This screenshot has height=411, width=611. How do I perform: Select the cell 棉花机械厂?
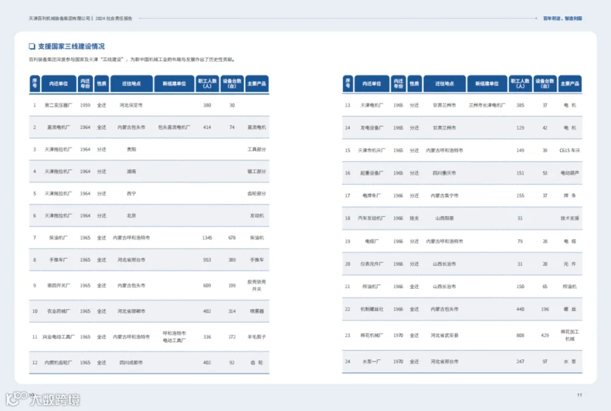click(372, 336)
